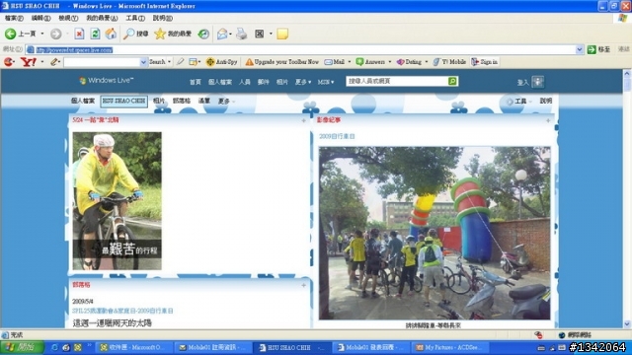632x355 pixels.
Task: Click the Sign in toolbar link
Action: coord(485,62)
